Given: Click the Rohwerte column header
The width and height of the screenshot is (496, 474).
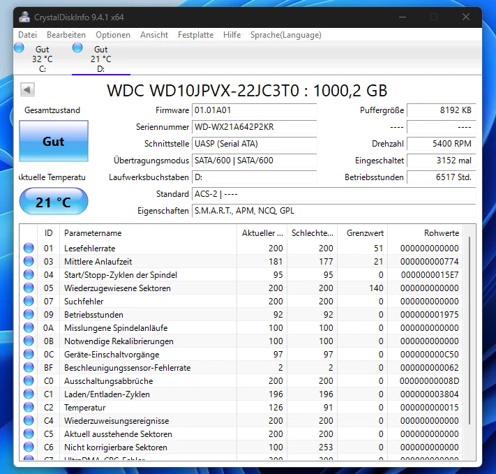Looking at the screenshot, I should [x=425, y=233].
